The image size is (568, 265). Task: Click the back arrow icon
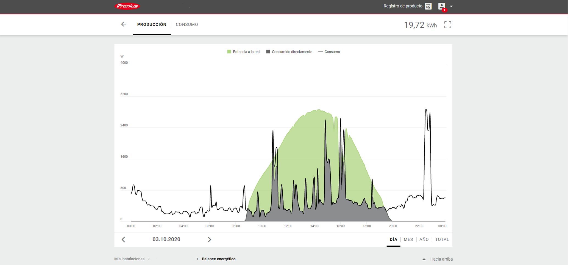124,24
